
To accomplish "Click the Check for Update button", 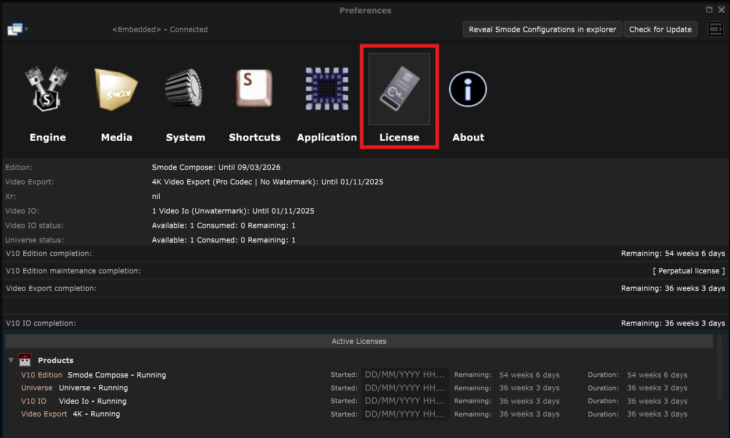I will coord(660,29).
